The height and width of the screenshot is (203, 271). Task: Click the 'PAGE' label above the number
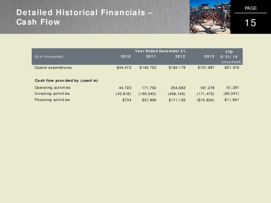pyautogui.click(x=251, y=8)
